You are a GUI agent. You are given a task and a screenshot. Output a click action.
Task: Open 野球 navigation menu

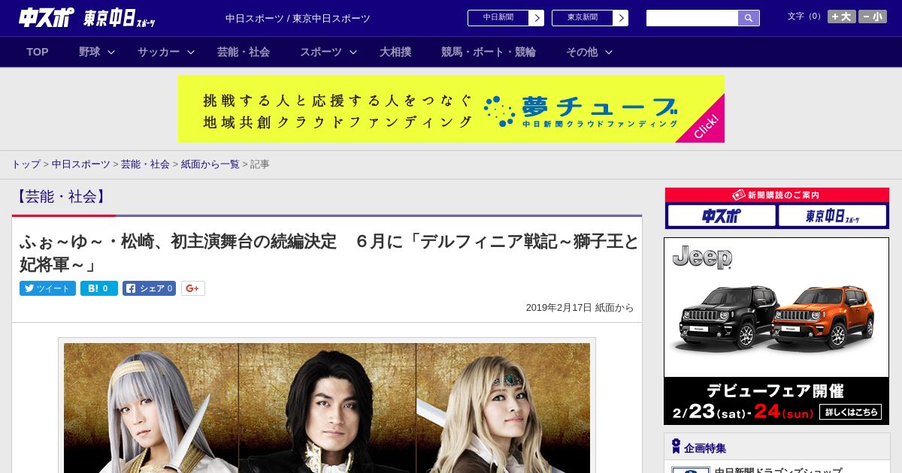click(x=89, y=52)
